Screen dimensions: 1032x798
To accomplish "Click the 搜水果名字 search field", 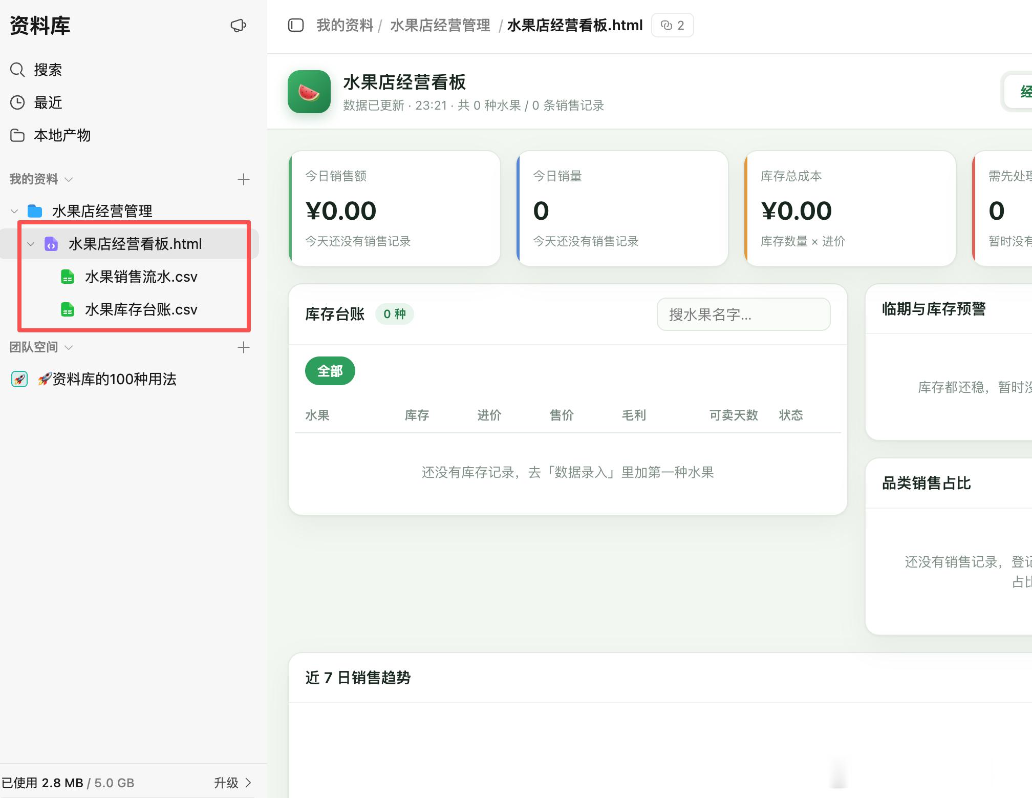I will (x=744, y=314).
